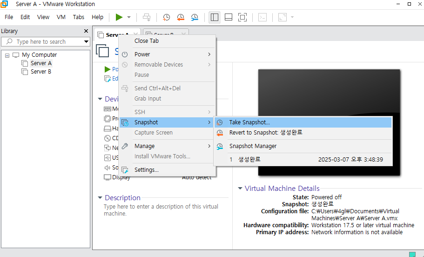Click the Power menu icon
Screen dimensions: 424x257
[x=125, y=54]
